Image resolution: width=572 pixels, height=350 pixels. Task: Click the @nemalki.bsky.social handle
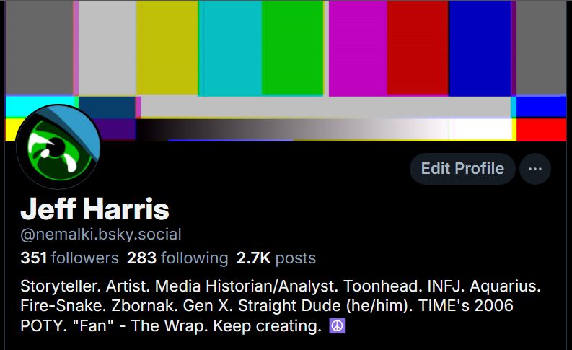pyautogui.click(x=101, y=235)
